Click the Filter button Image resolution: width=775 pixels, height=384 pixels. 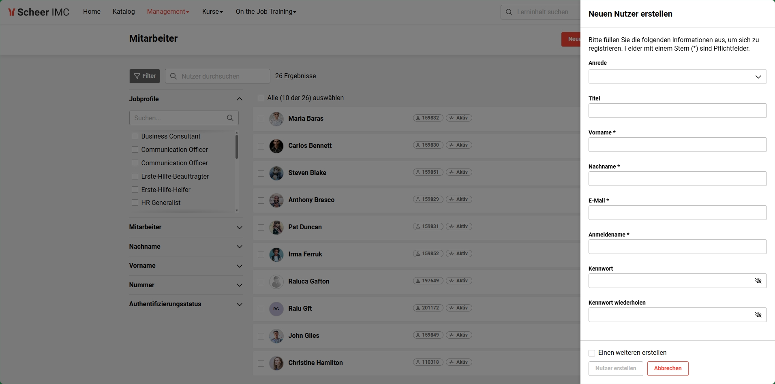click(145, 76)
